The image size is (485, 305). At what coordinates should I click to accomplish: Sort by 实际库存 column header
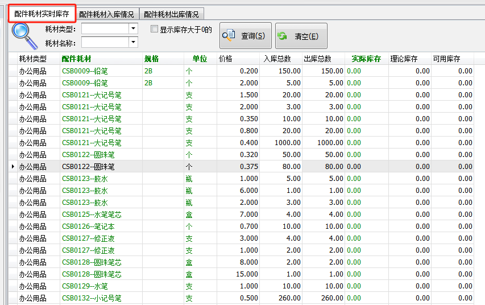(x=367, y=59)
